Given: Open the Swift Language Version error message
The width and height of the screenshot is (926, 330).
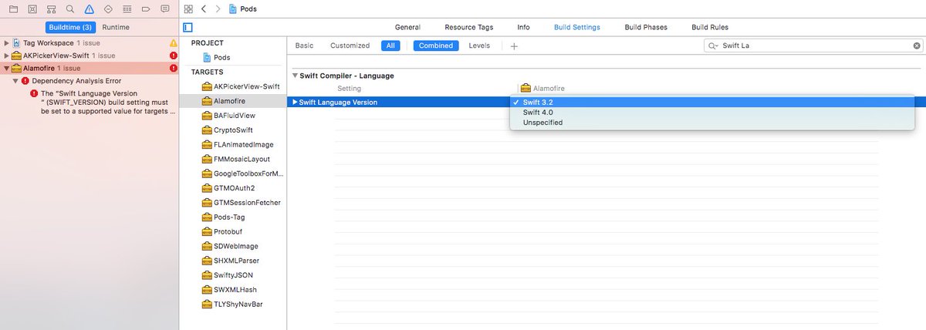Looking at the screenshot, I should click(x=107, y=102).
